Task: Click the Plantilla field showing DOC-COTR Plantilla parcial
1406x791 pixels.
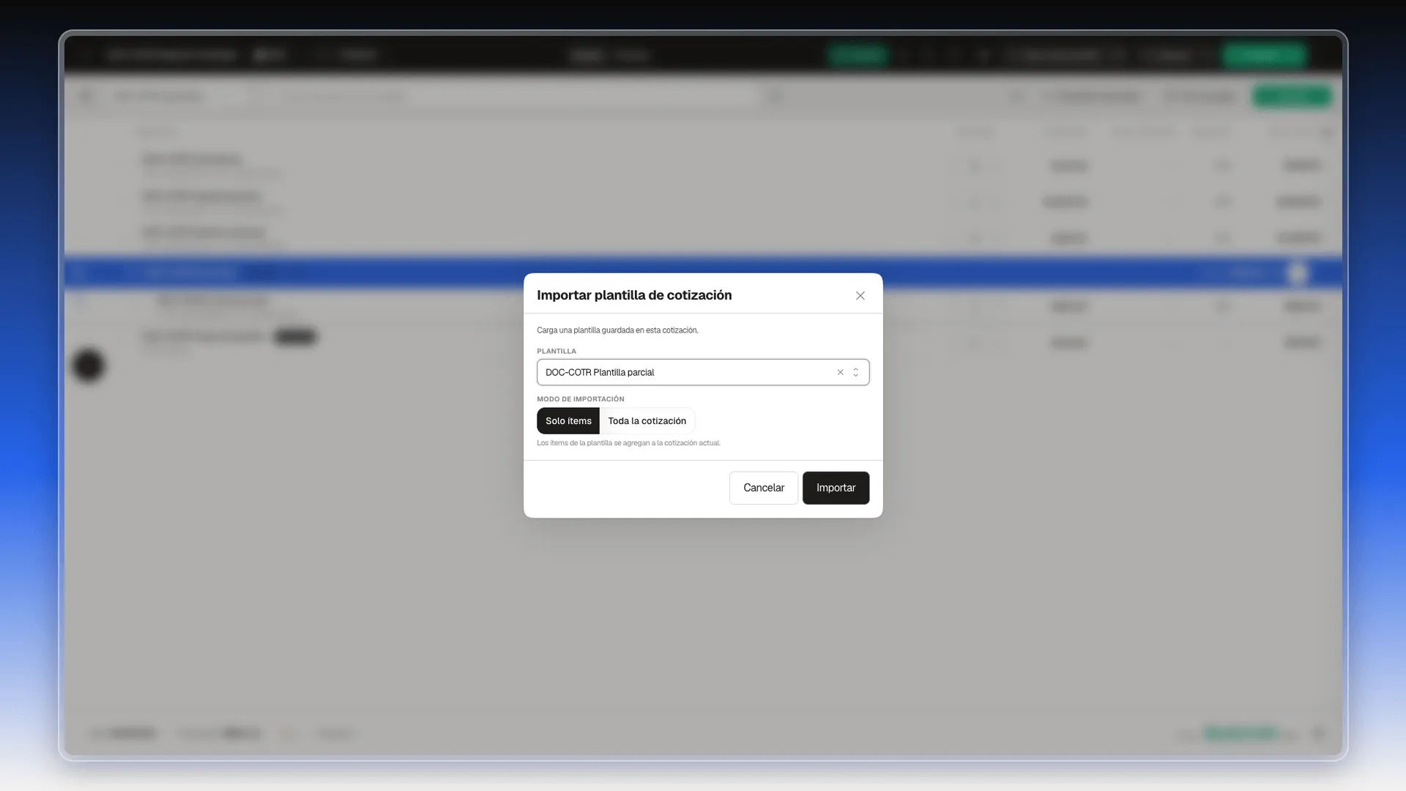Action: coord(703,372)
